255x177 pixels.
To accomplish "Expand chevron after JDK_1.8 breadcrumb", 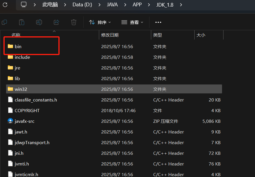I will [x=181, y=5].
